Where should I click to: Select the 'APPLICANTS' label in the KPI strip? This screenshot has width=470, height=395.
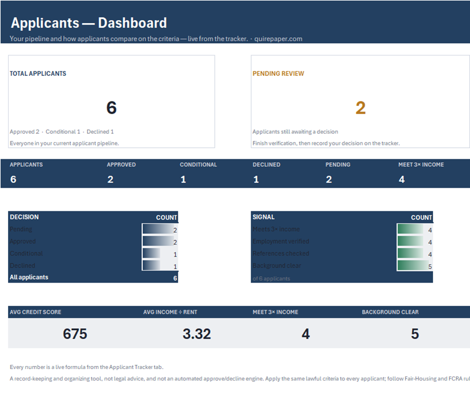[26, 164]
